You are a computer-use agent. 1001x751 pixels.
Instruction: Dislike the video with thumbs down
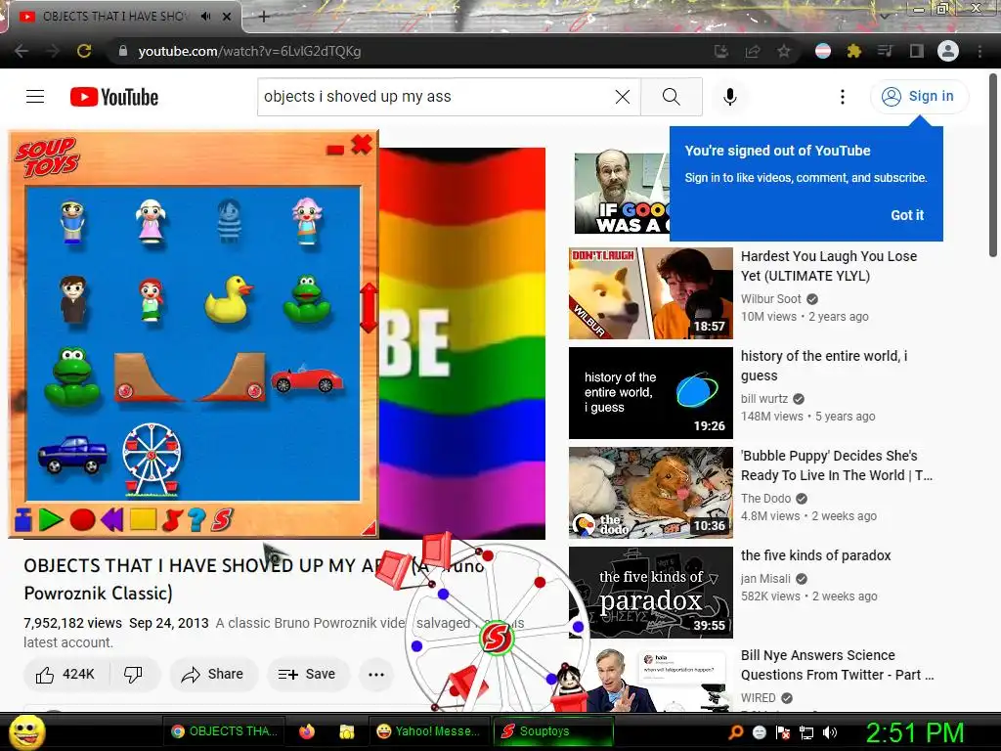tap(133, 675)
